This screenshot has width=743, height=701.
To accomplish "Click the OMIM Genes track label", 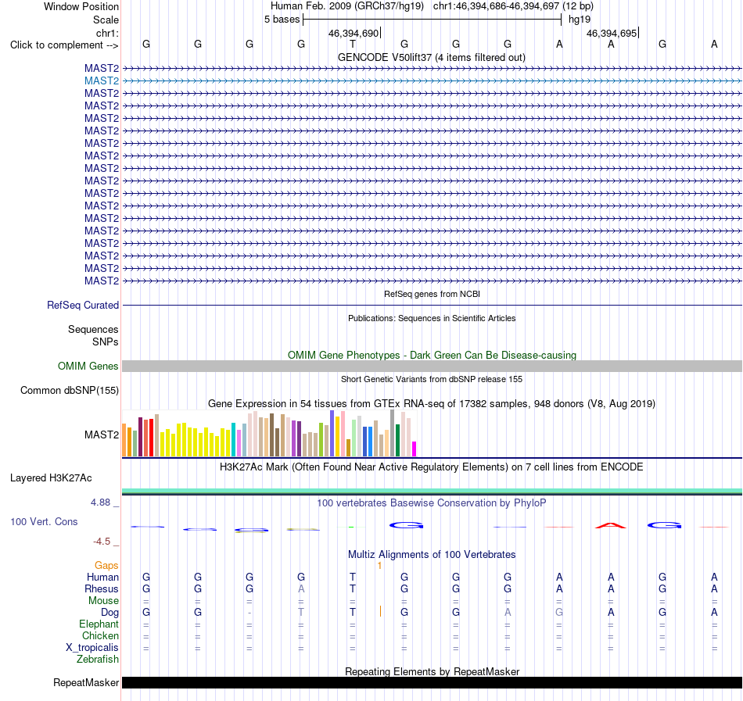I will [x=88, y=367].
